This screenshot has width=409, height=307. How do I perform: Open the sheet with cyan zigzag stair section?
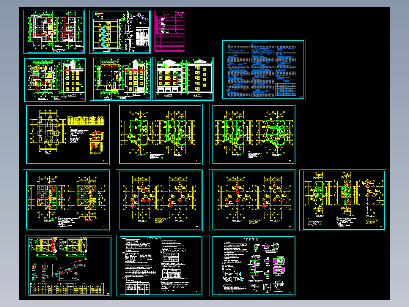click(120, 32)
